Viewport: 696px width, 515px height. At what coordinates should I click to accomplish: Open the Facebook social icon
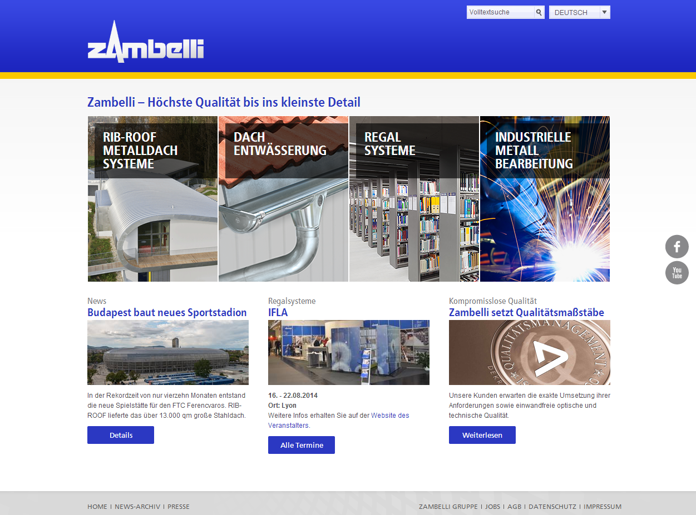677,247
